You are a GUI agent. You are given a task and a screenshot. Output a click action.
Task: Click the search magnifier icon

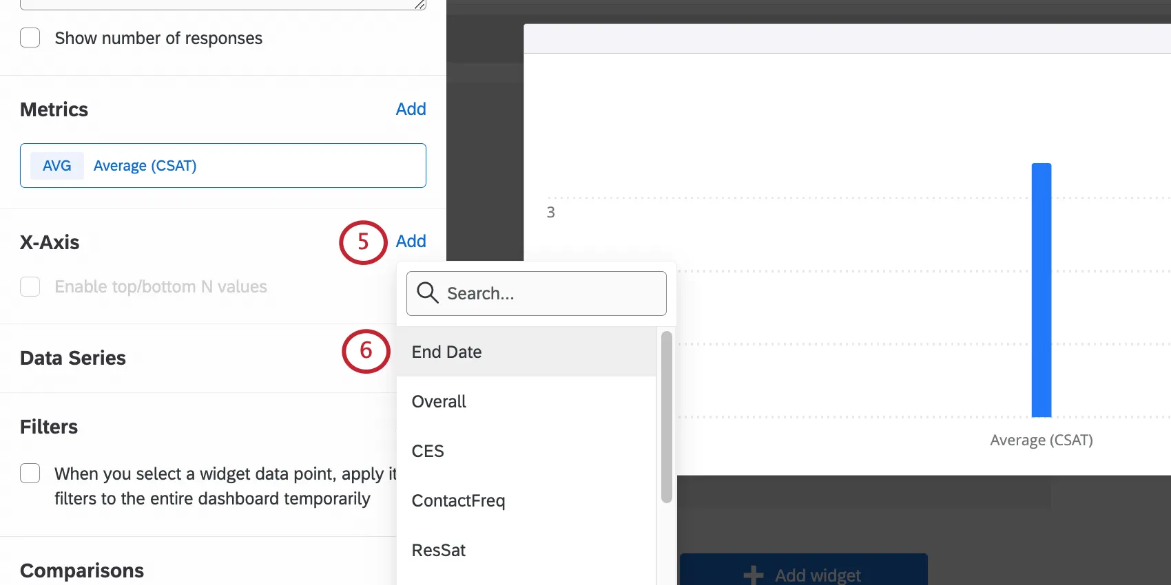coord(427,293)
